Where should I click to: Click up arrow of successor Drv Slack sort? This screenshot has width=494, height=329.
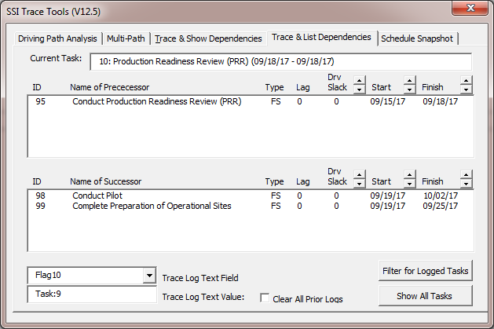click(x=359, y=175)
